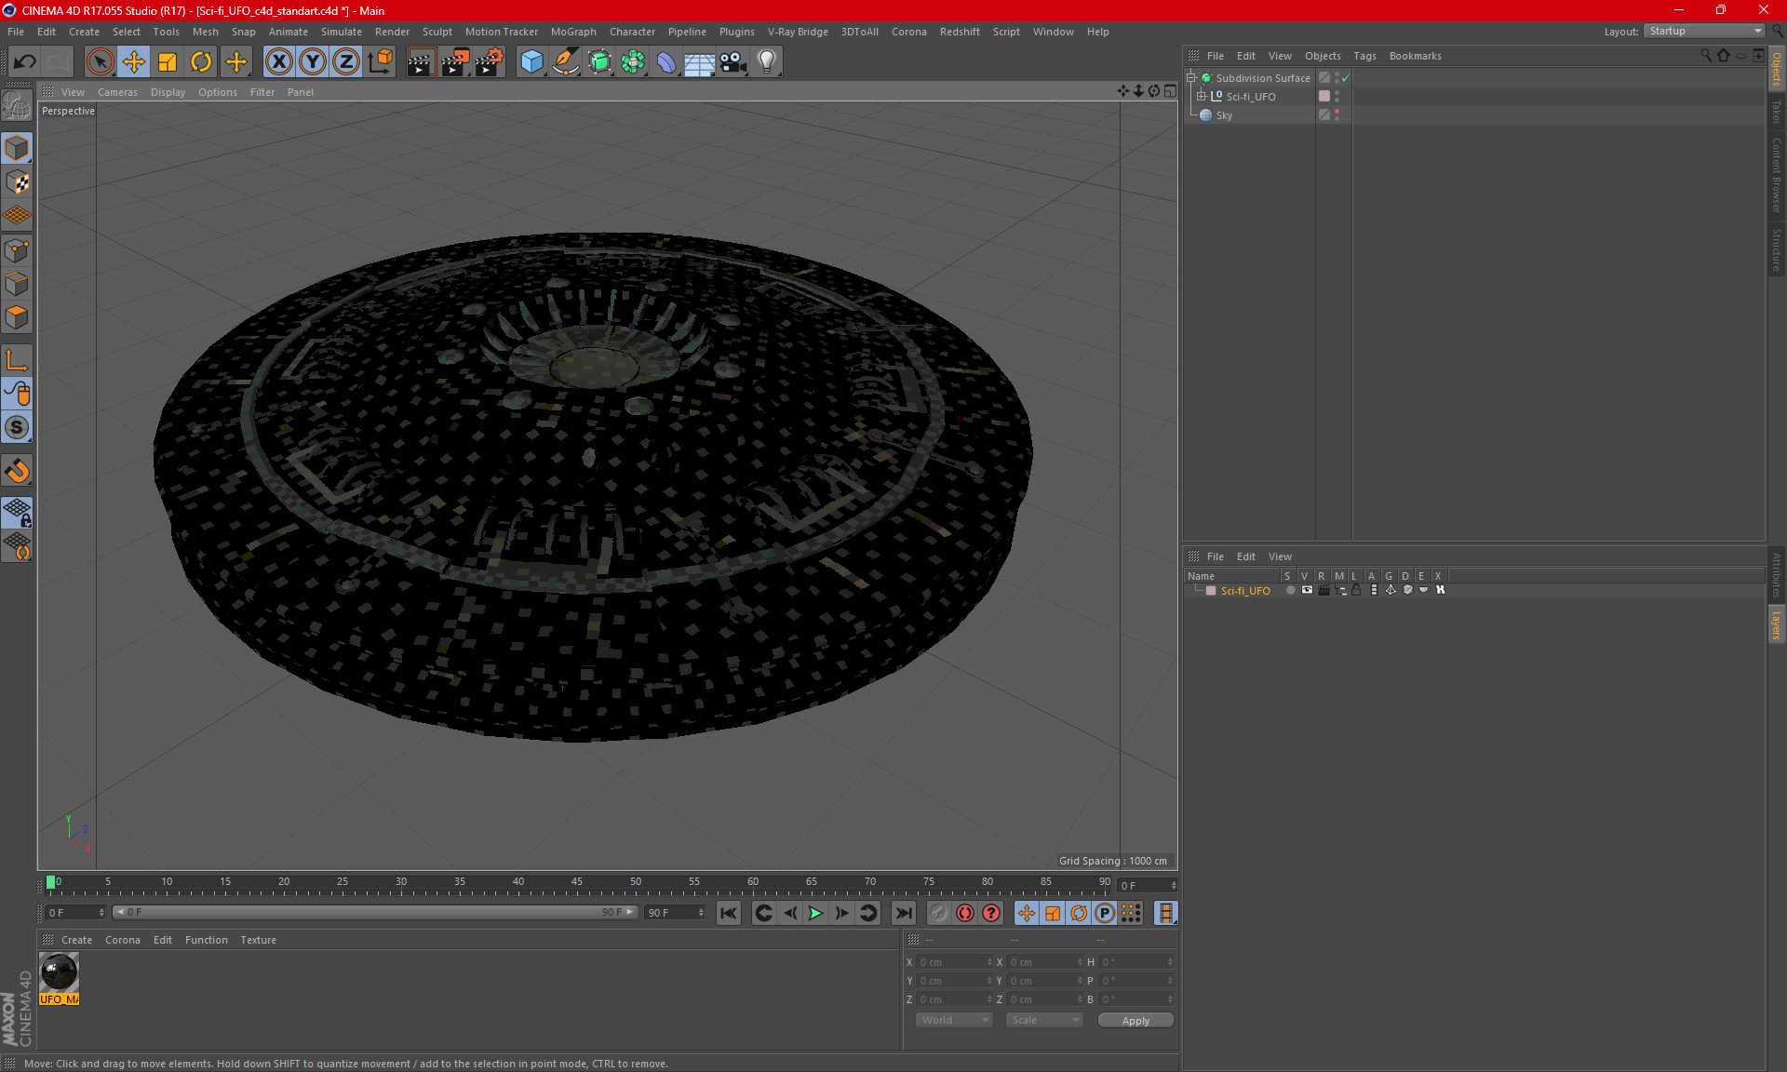
Task: Expand the Sci-fi_UFO tree node
Action: pos(1202,96)
